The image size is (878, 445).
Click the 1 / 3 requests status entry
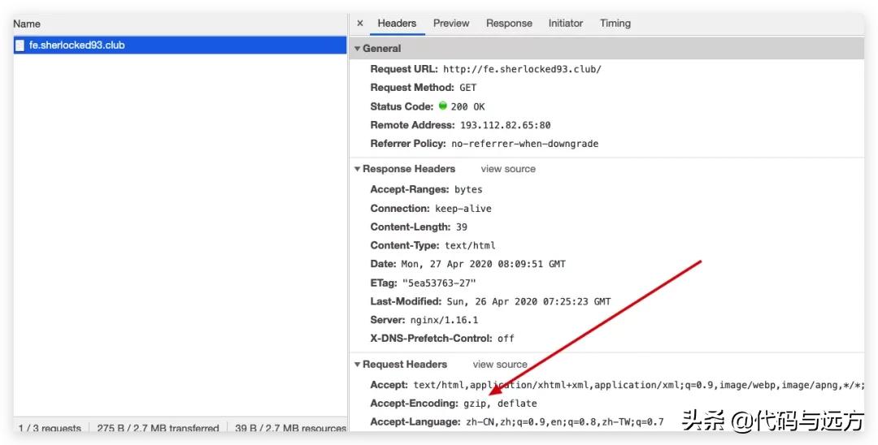click(50, 428)
